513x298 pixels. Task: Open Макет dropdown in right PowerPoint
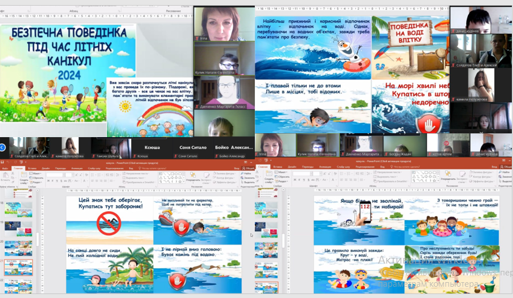(281, 172)
